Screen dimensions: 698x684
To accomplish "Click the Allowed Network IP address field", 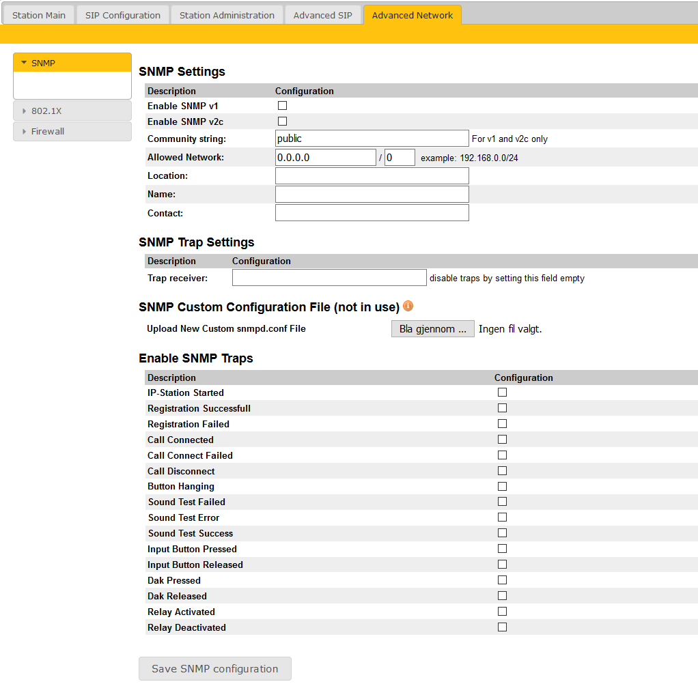I will pos(325,158).
